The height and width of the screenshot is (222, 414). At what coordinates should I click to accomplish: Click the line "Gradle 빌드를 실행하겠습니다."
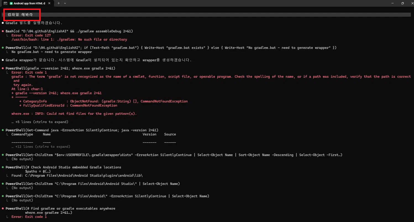click(34, 23)
